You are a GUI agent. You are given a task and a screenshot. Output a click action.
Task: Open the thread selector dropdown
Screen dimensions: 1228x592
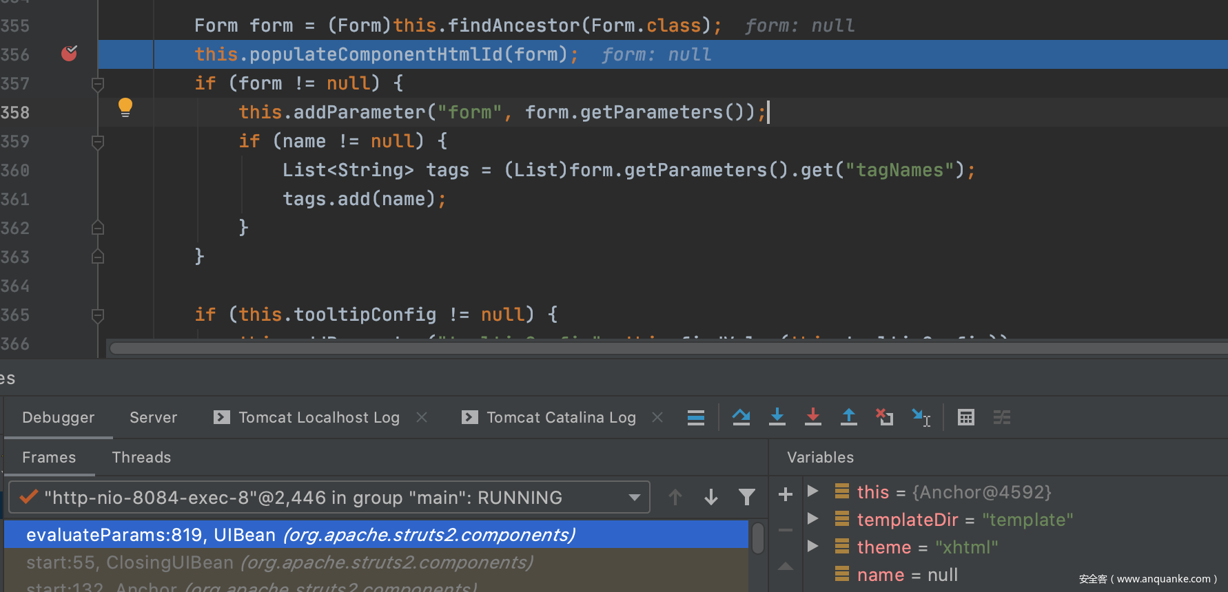634,497
